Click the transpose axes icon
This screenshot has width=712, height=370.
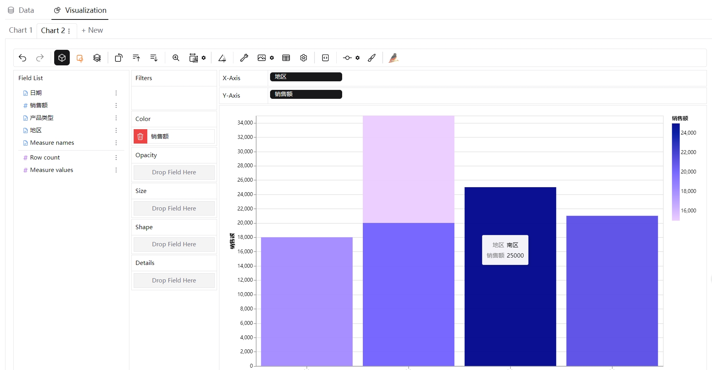119,58
